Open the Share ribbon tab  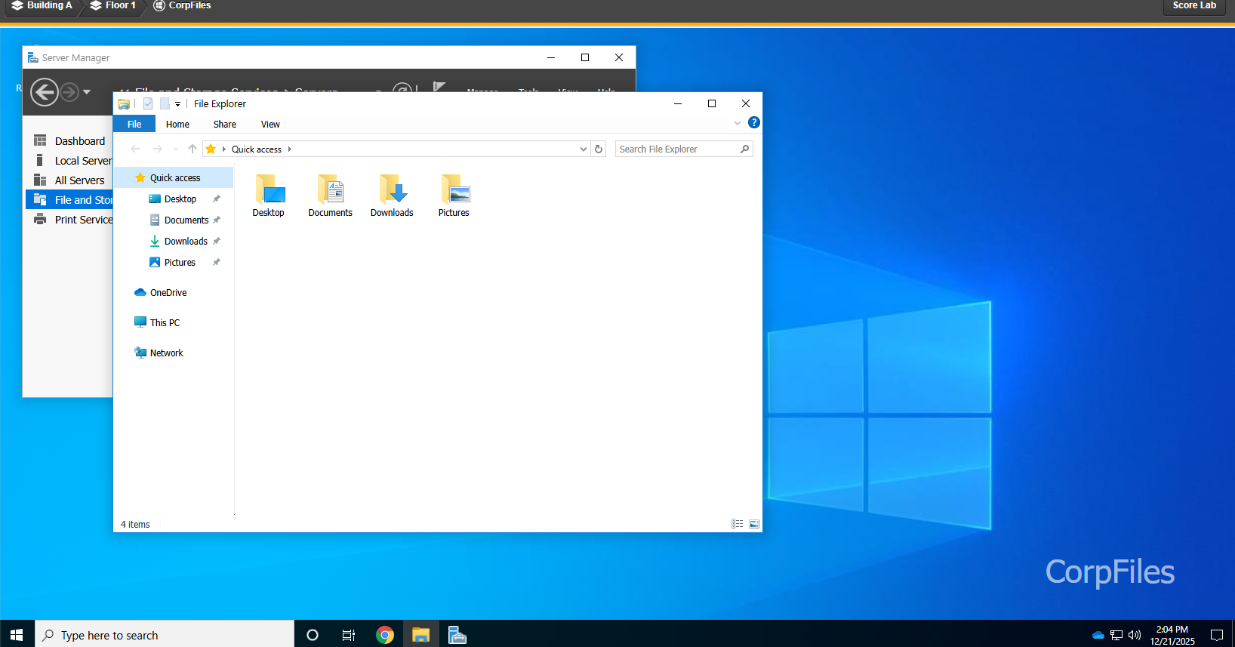point(224,125)
